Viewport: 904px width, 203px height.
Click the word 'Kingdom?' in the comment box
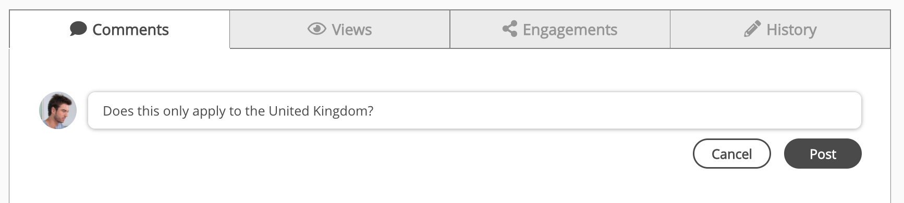tap(343, 111)
